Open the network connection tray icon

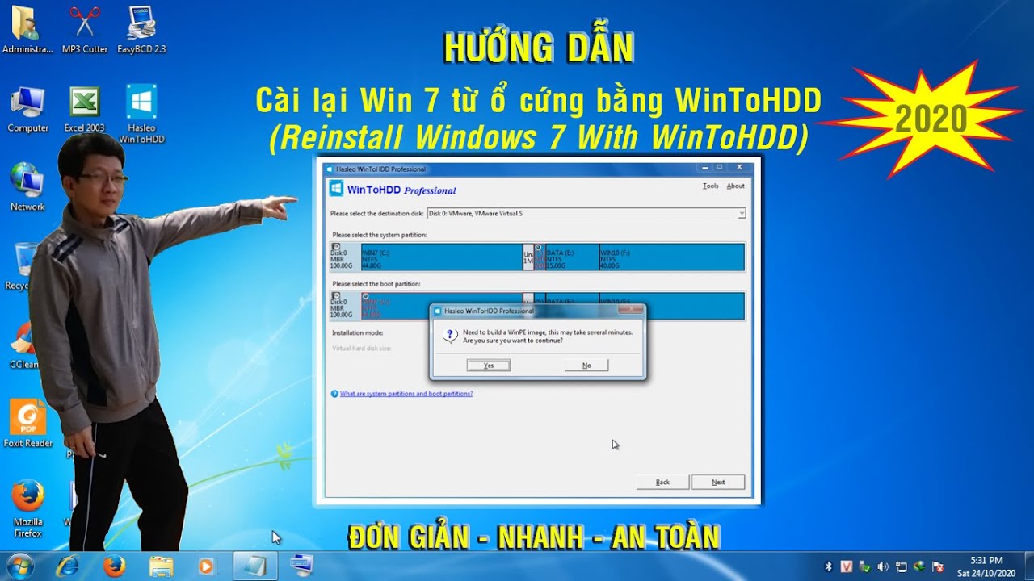(901, 566)
